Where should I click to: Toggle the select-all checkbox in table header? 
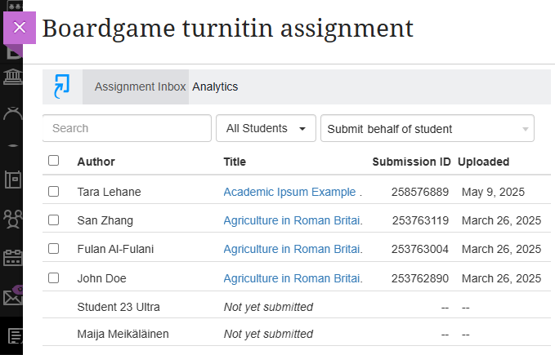click(54, 161)
